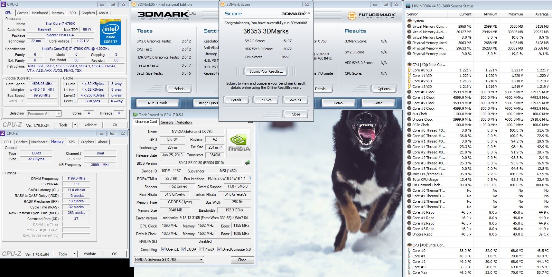Toggle the CUDA checkbox in GPU-Z
552x277 pixels.
pos(183,249)
